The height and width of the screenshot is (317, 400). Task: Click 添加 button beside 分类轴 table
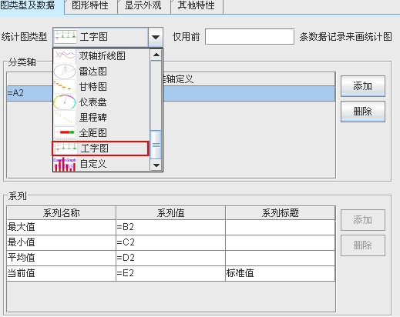click(363, 86)
